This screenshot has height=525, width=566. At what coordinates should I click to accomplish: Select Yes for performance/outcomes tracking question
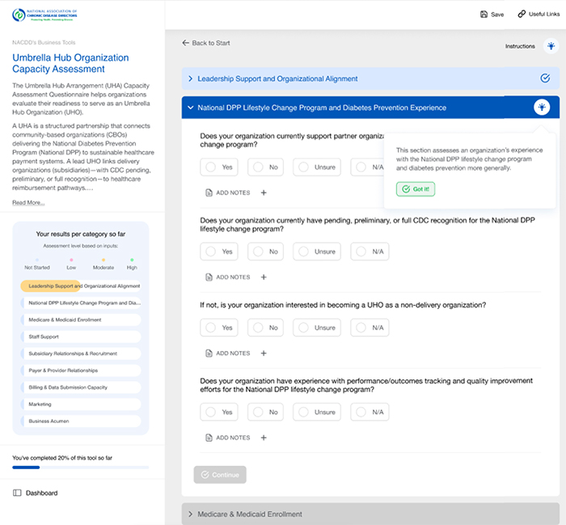(x=219, y=412)
